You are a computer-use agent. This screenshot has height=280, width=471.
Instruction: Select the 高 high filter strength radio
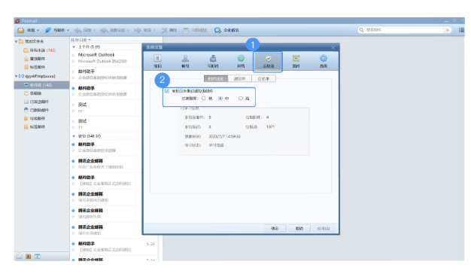[241, 99]
